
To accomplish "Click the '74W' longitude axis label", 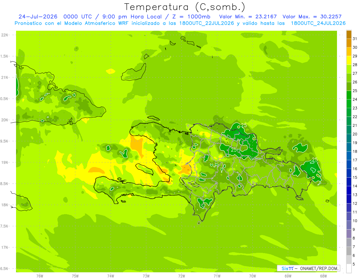I will point(111,276).
